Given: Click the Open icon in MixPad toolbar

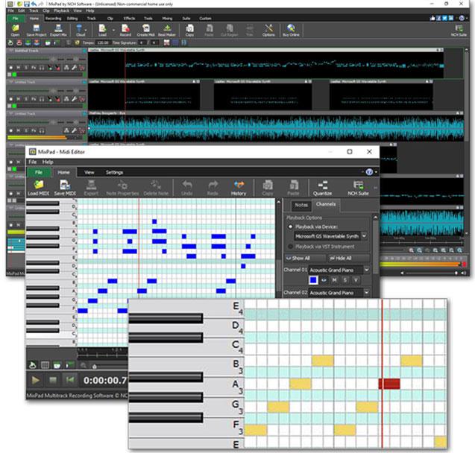Looking at the screenshot, I should [x=15, y=31].
